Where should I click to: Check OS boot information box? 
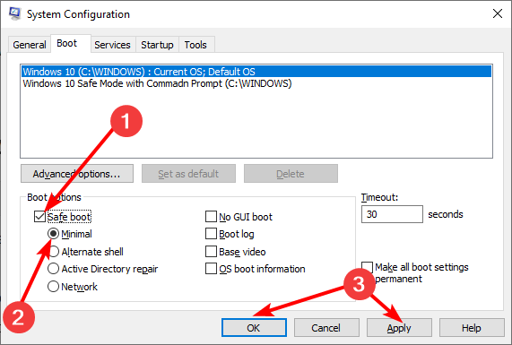211,269
